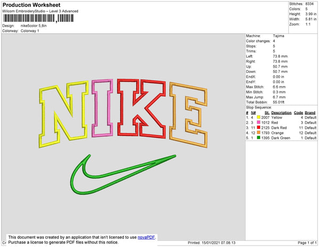Click the Left value '73.8 mm'

point(280,56)
